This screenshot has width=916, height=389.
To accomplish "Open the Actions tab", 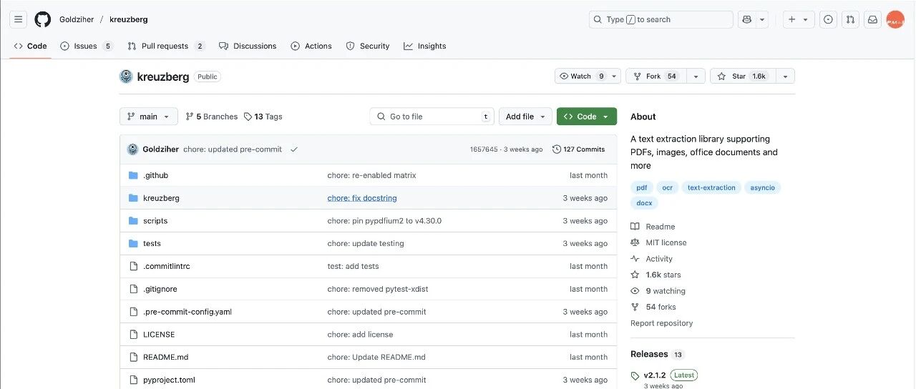I will [311, 46].
